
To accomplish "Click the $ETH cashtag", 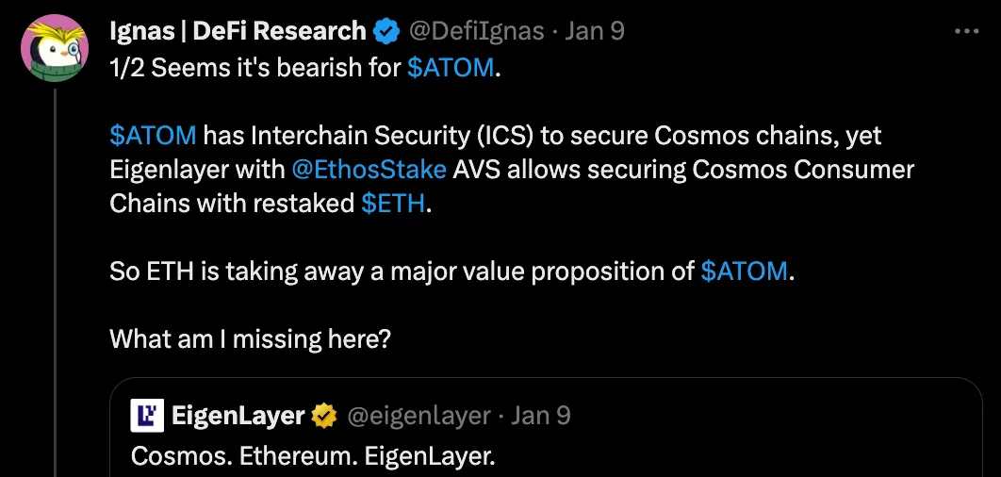I will [393, 204].
